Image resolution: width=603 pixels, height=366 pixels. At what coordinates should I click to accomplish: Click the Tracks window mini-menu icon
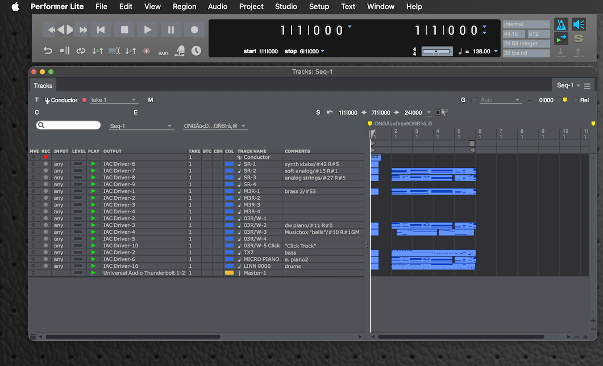(587, 86)
